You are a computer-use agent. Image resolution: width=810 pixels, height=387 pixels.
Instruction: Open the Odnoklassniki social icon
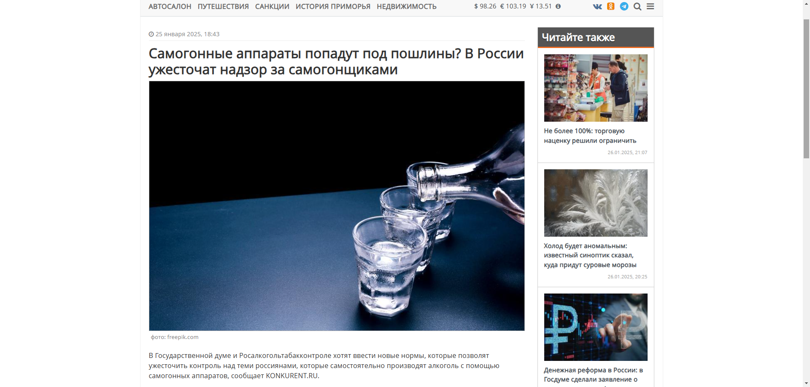point(611,6)
